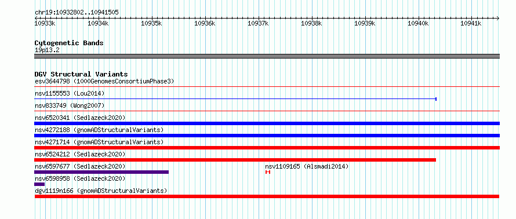Click the Cytogenetic Bands track title

69,43
